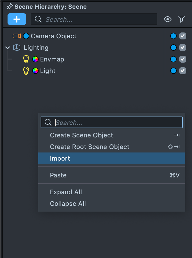The width and height of the screenshot is (192, 258).
Task: Collapse the Lighting tree chevron
Action: tap(8, 48)
